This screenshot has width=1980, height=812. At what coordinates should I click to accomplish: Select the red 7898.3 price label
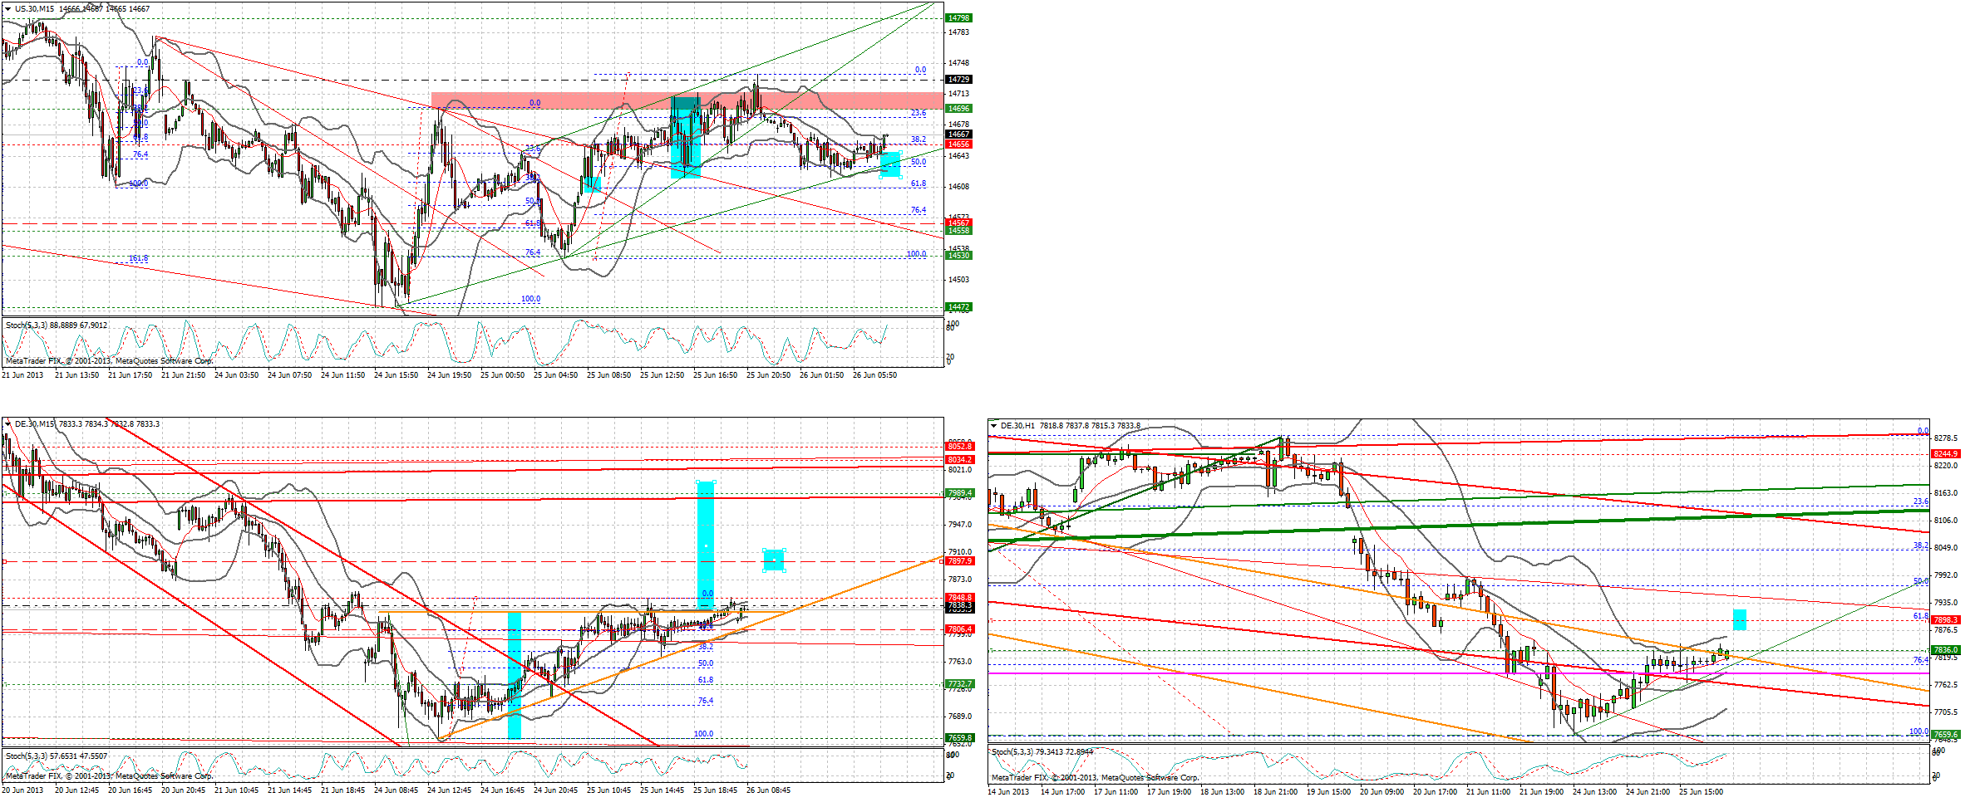click(x=1946, y=620)
